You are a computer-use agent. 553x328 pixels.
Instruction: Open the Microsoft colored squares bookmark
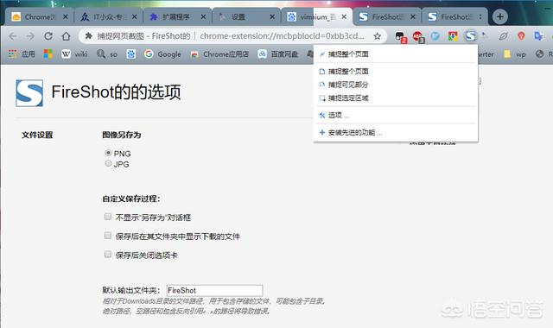(x=48, y=54)
